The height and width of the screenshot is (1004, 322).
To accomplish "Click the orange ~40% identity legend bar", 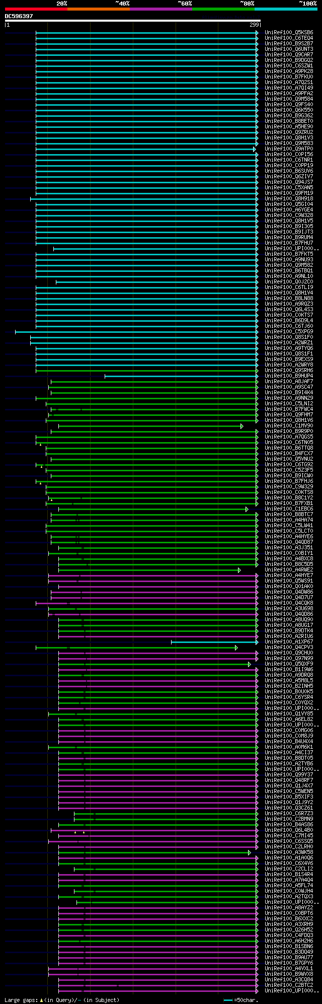I will point(99,9).
